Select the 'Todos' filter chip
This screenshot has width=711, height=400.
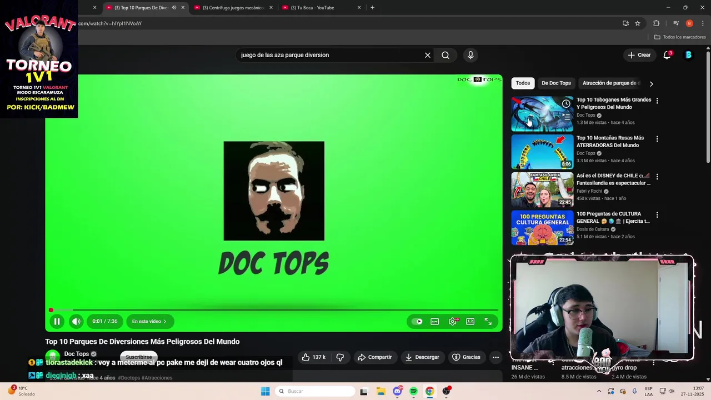pos(523,83)
